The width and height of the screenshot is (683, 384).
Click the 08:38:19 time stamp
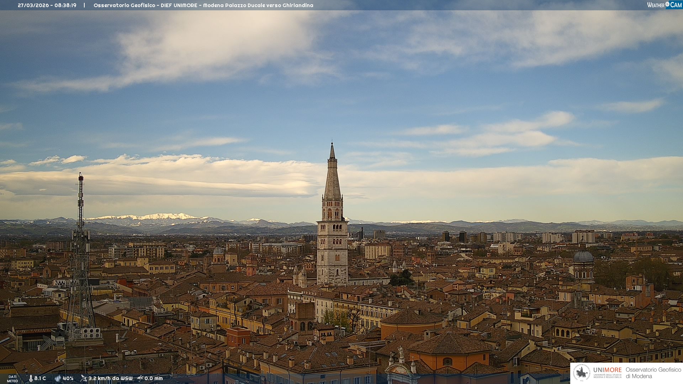pyautogui.click(x=65, y=5)
